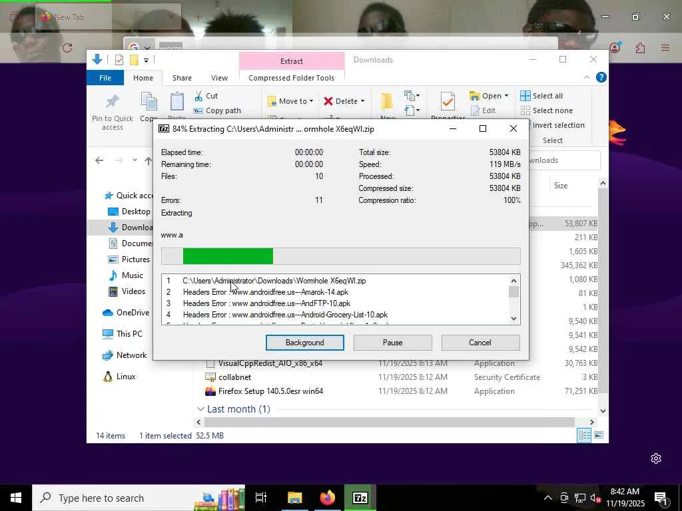Click Pin to Quick access icon
Screen dimensions: 682x511
(112, 102)
